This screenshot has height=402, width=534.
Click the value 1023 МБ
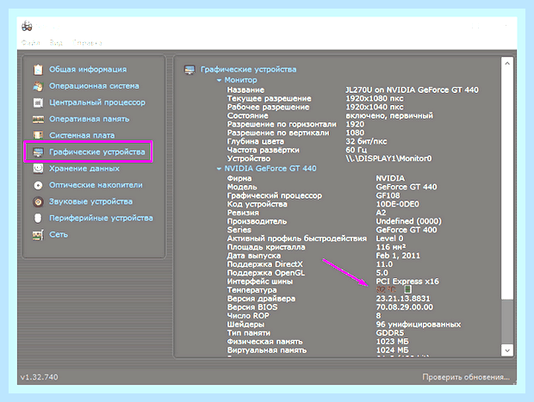click(x=393, y=342)
